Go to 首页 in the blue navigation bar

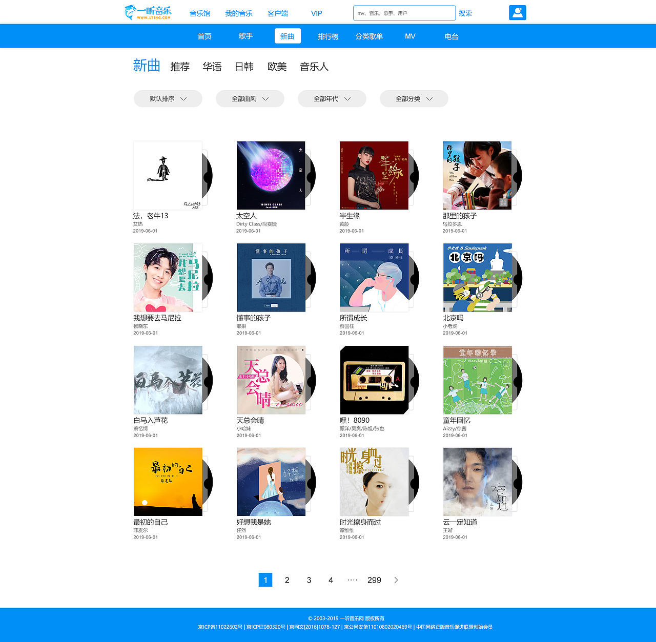[204, 36]
